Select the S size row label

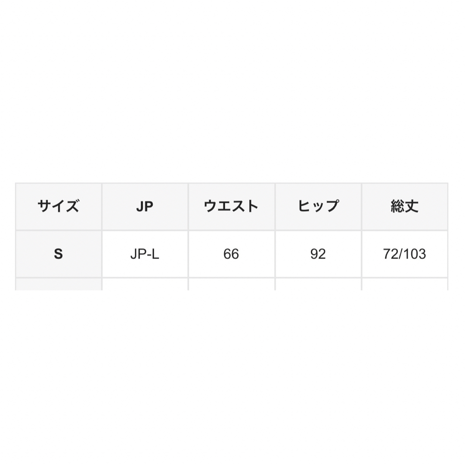pyautogui.click(x=59, y=254)
